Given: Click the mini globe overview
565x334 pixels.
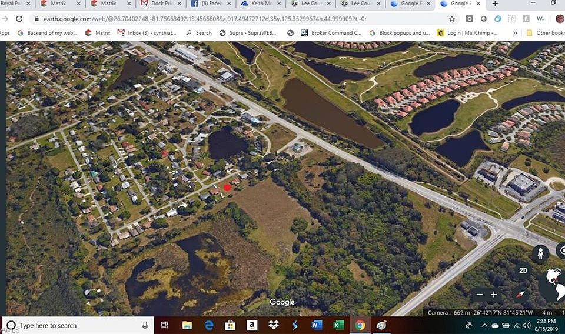Looking at the screenshot, I should [x=554, y=285].
